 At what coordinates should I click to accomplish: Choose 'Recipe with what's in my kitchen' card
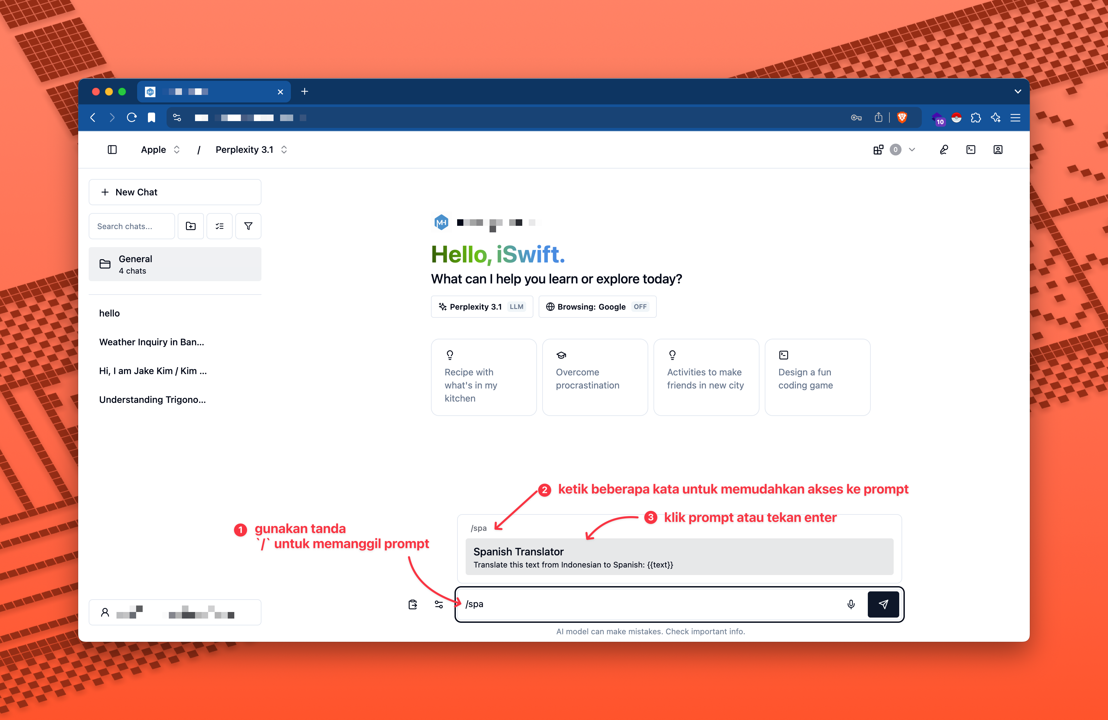pyautogui.click(x=484, y=377)
